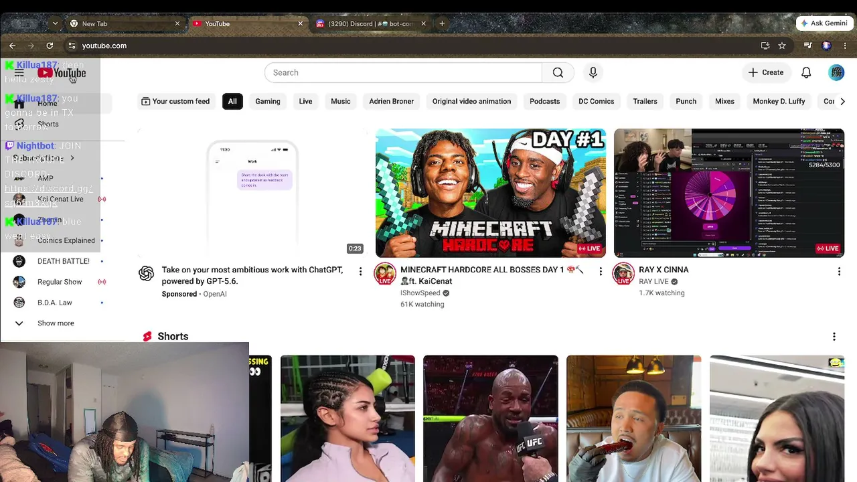The width and height of the screenshot is (857, 482).
Task: Open the ChatGPT sponsored ad title
Action: pos(252,275)
